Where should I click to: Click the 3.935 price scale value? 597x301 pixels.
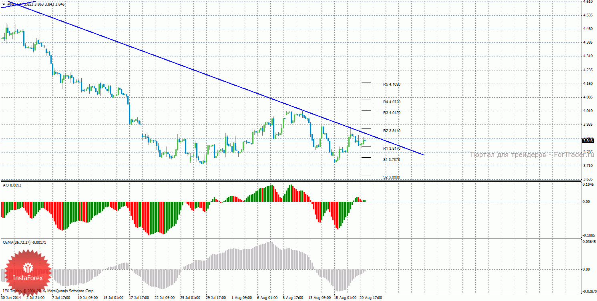[x=588, y=124]
